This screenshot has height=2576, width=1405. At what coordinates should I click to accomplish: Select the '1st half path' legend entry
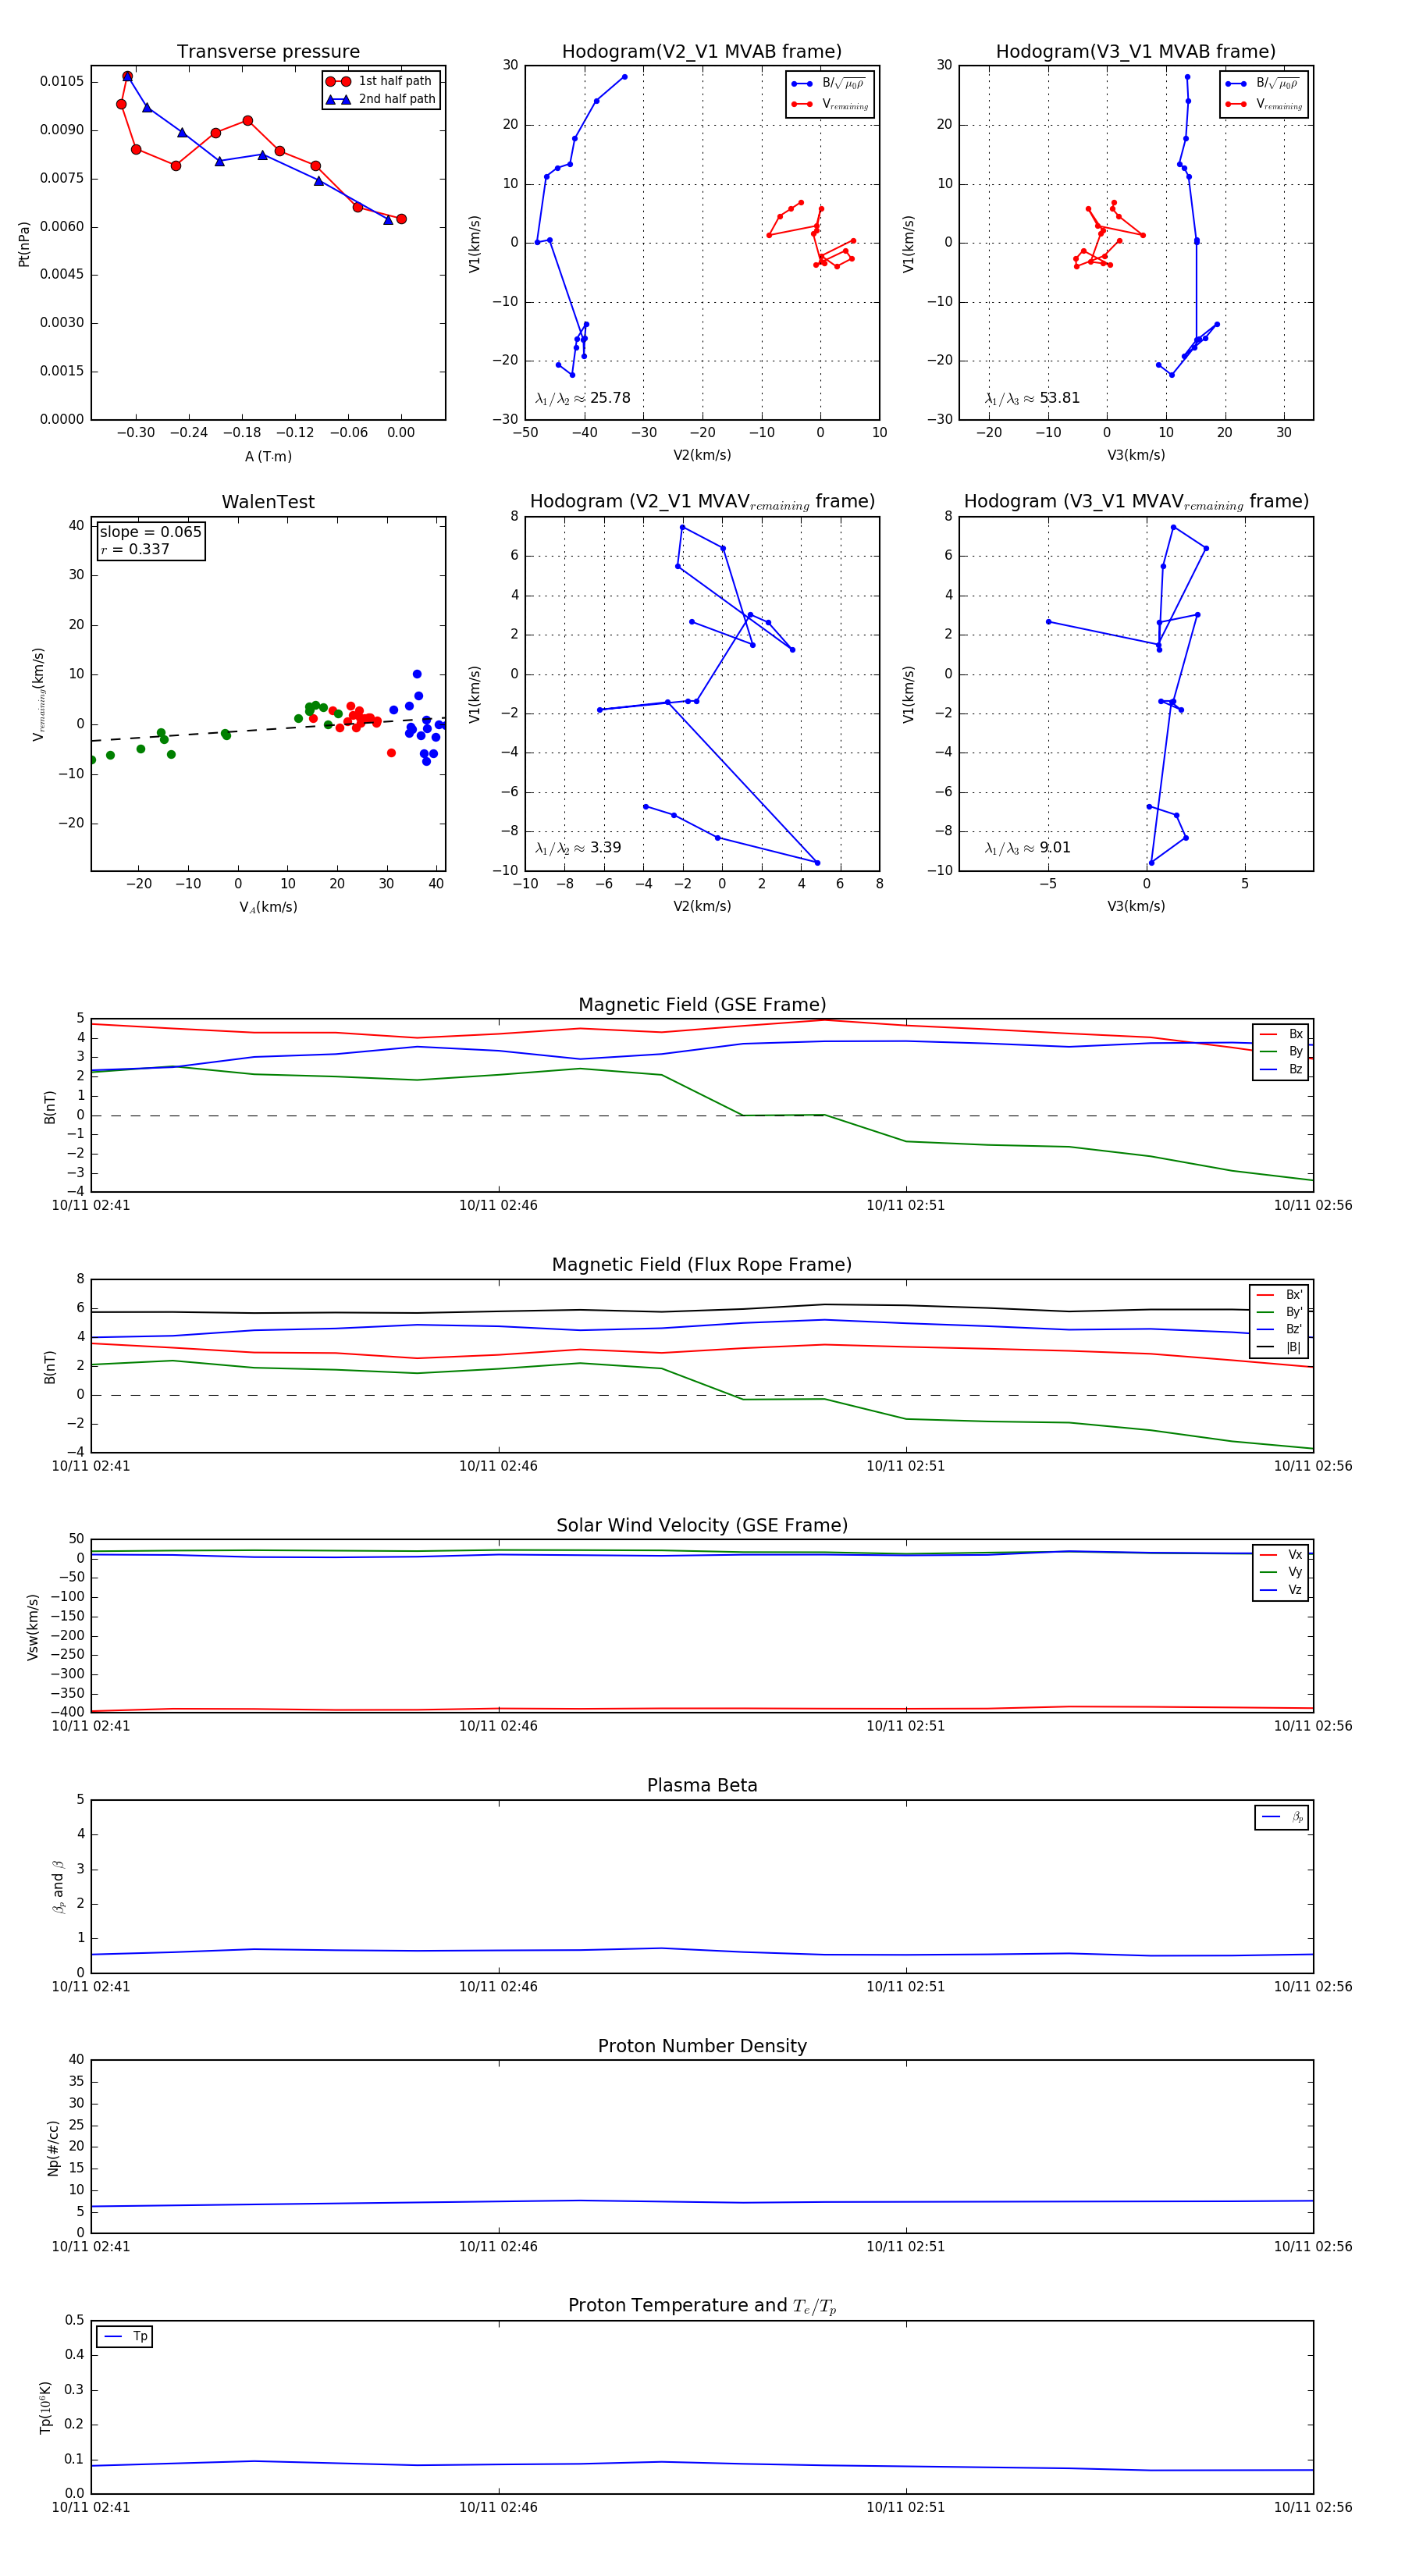point(380,81)
